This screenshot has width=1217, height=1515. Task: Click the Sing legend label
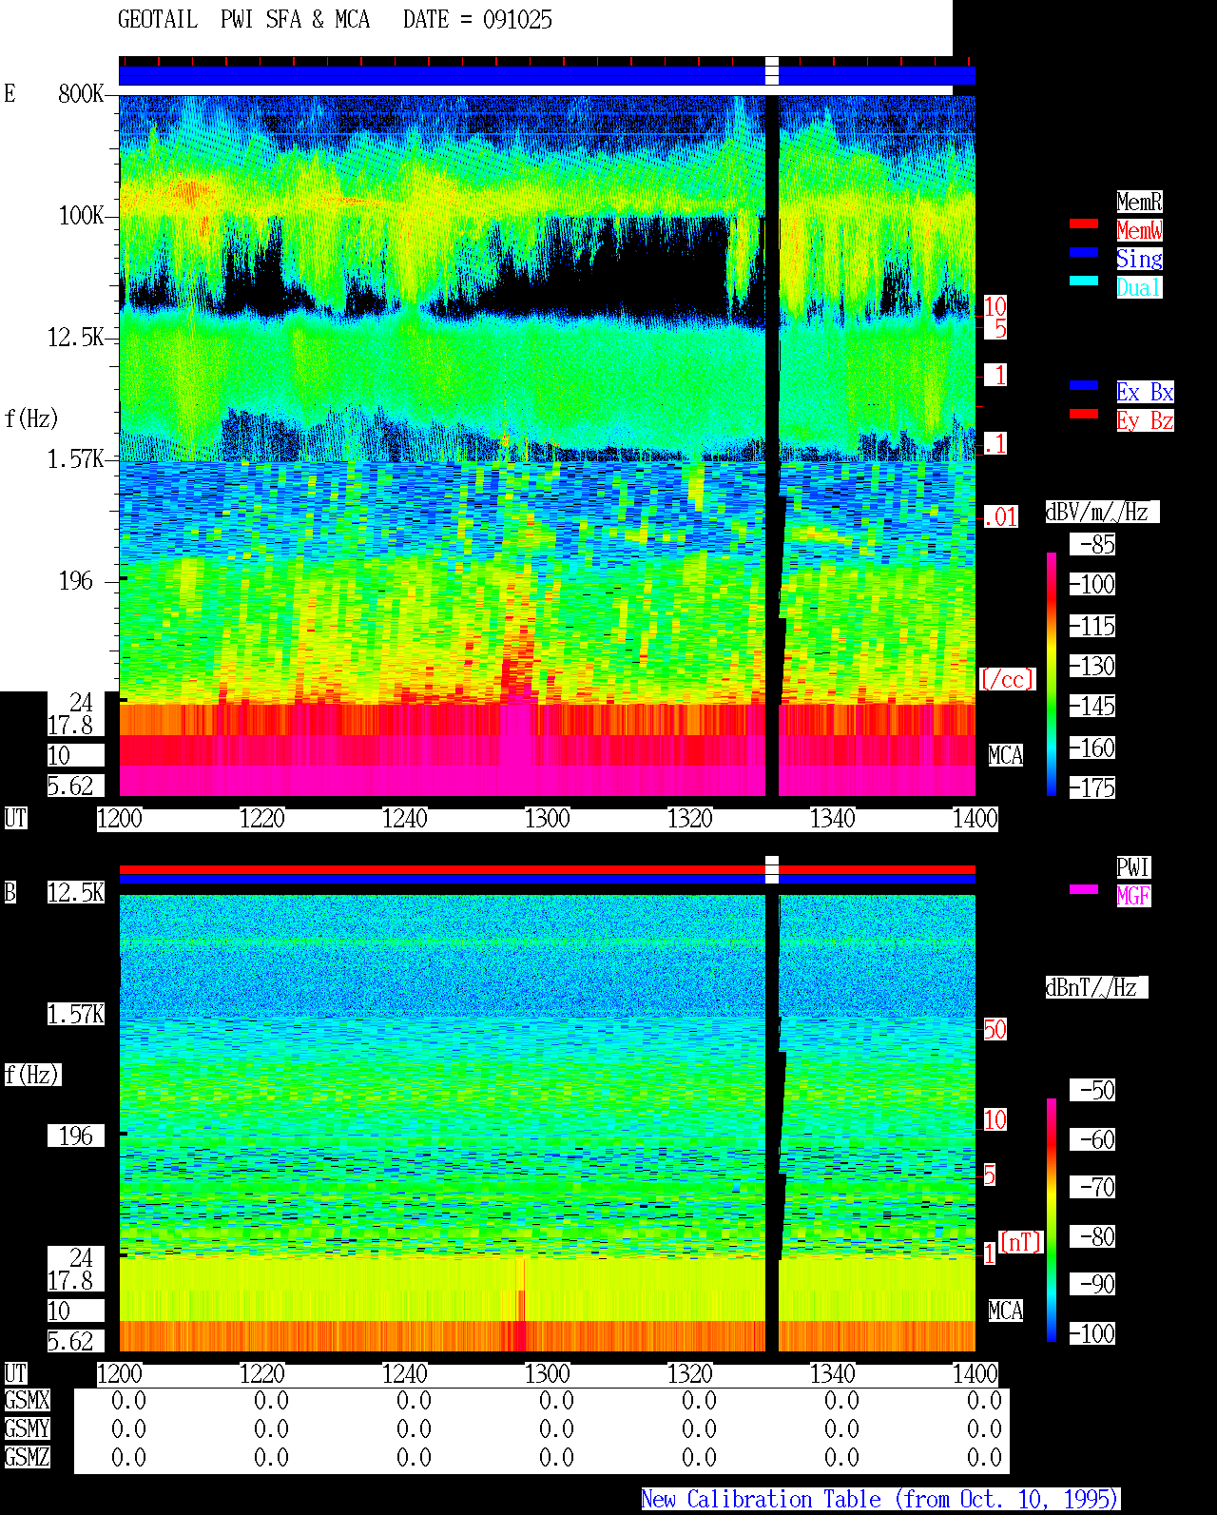pos(1139,259)
